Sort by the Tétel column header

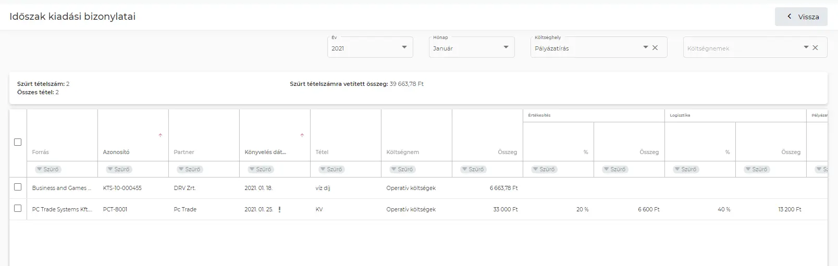pyautogui.click(x=322, y=152)
